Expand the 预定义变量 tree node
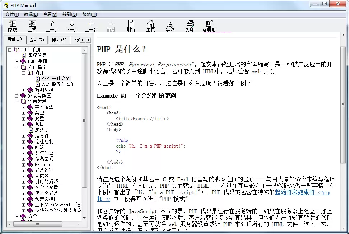Image resolution: width=349 pixels, height=234 pixels. tap(23, 187)
